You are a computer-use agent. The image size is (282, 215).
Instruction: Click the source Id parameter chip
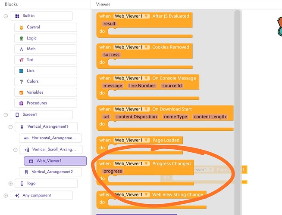[x=172, y=86]
